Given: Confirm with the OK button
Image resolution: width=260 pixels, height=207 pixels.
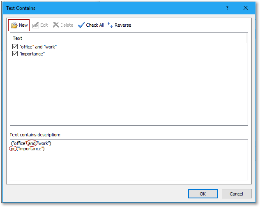Looking at the screenshot, I should (203, 194).
